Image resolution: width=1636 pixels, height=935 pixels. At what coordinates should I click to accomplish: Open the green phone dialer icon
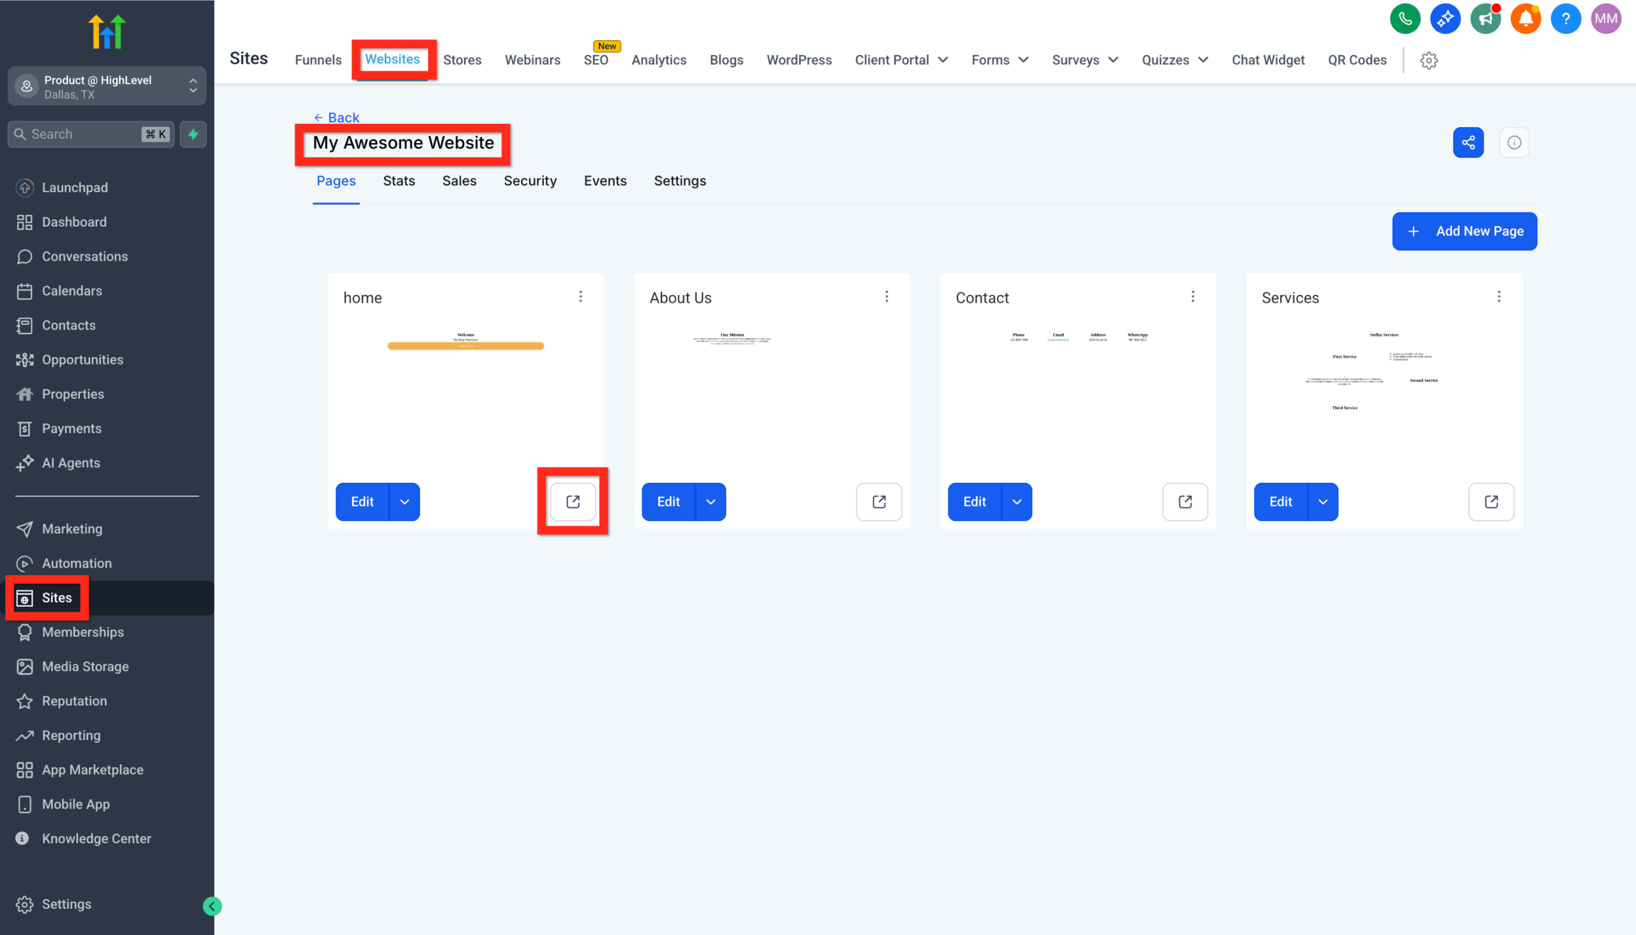point(1405,19)
